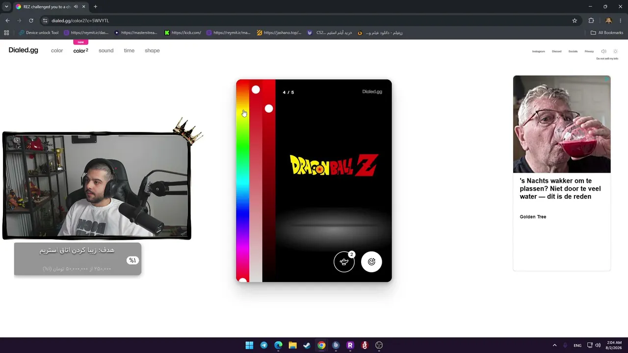The image size is (628, 353).
Task: Open the Socials link
Action: click(573, 51)
